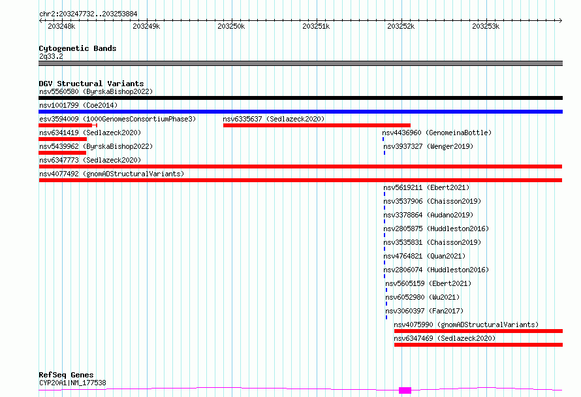Image resolution: width=581 pixels, height=397 pixels.
Task: Click the 203249k ruler tick label
Action: [x=146, y=26]
